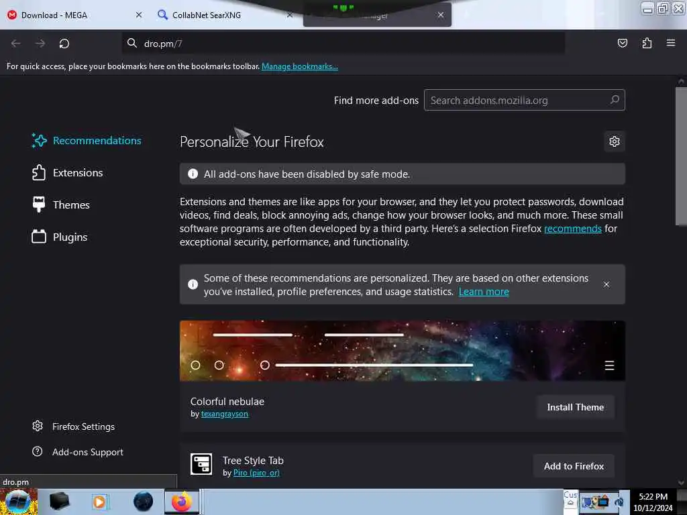Close the active Add-ons Manager tab
Image resolution: width=687 pixels, height=515 pixels.
[x=441, y=15]
